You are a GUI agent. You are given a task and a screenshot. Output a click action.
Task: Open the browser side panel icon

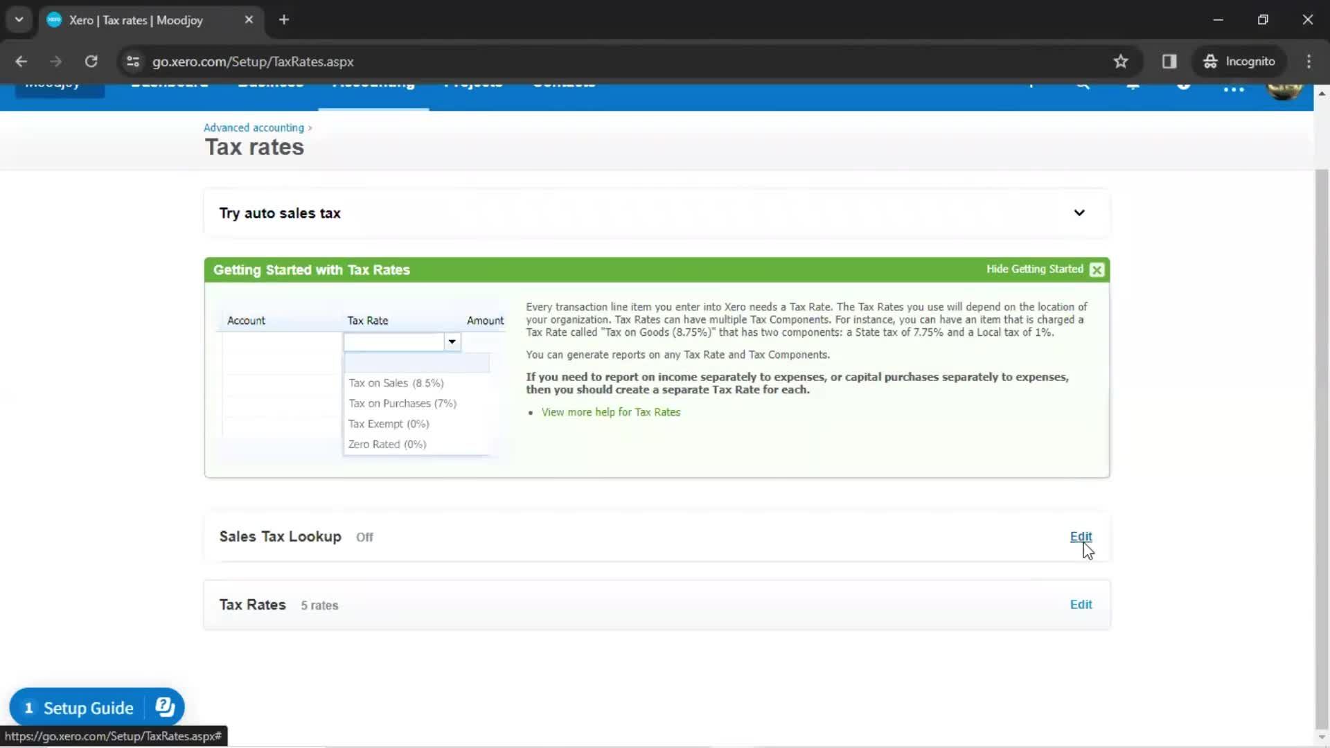point(1169,62)
